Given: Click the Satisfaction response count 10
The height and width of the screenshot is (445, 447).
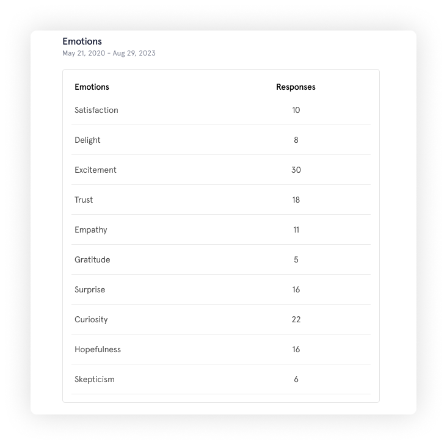Looking at the screenshot, I should 296,110.
